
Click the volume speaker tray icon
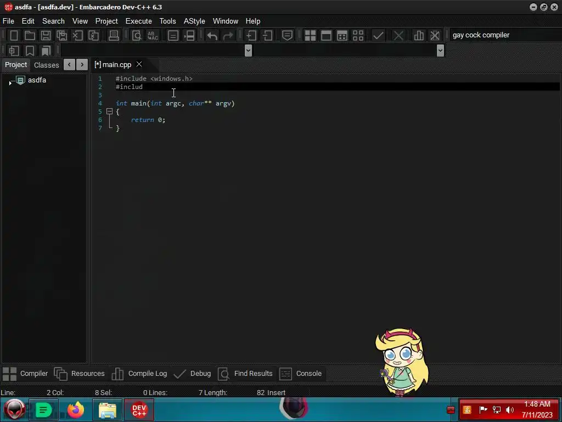[x=510, y=409]
